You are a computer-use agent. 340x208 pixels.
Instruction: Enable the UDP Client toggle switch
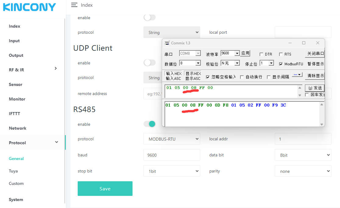click(x=150, y=63)
